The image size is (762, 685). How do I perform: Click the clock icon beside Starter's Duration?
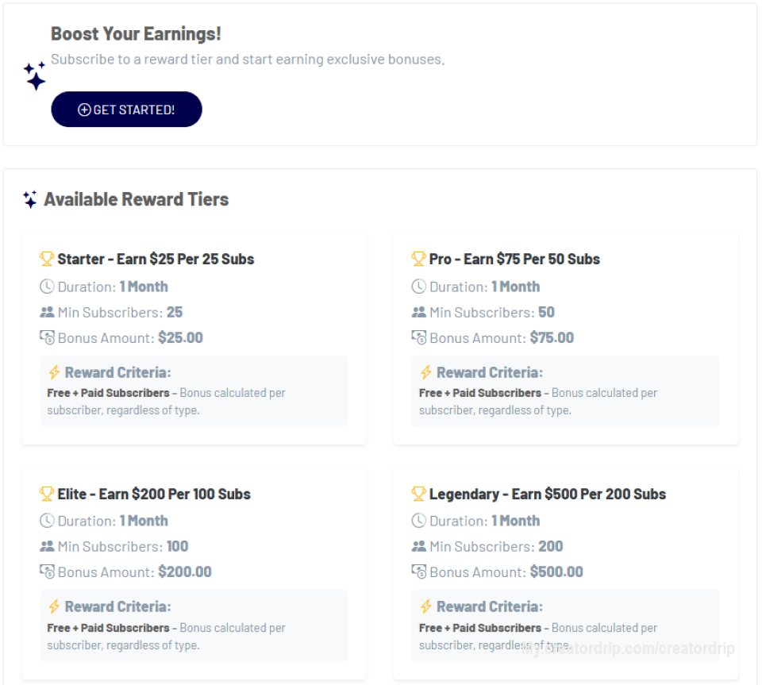(46, 286)
